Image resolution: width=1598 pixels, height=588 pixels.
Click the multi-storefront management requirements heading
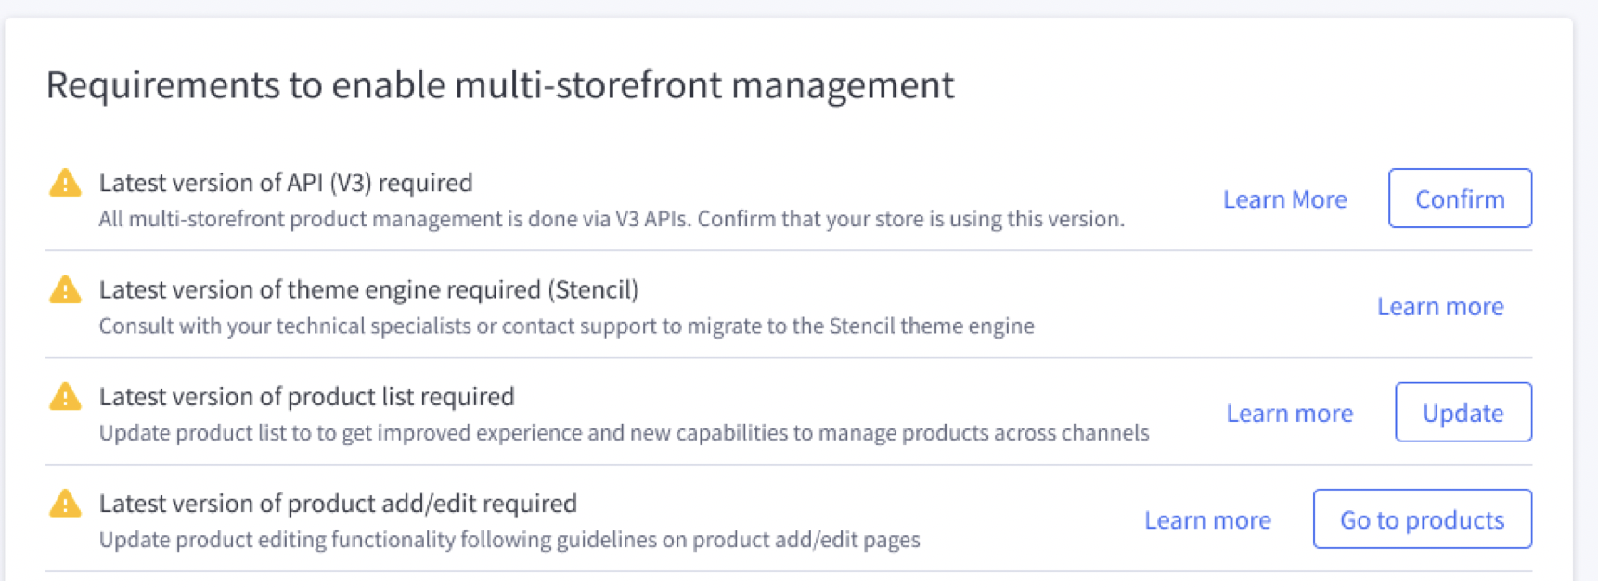click(x=499, y=85)
